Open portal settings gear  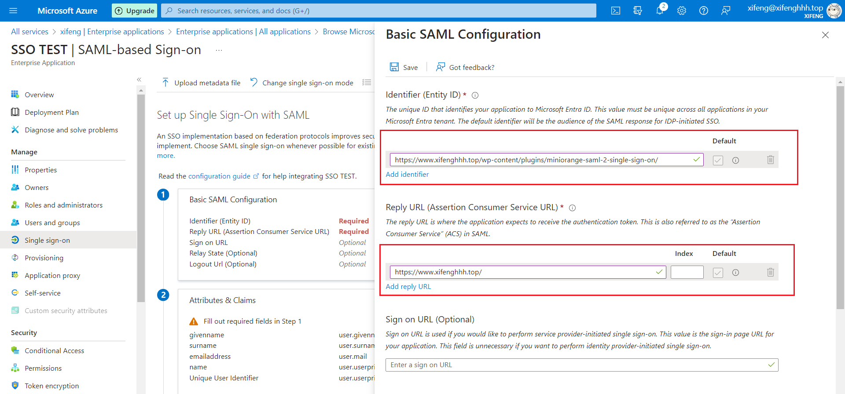pyautogui.click(x=682, y=11)
